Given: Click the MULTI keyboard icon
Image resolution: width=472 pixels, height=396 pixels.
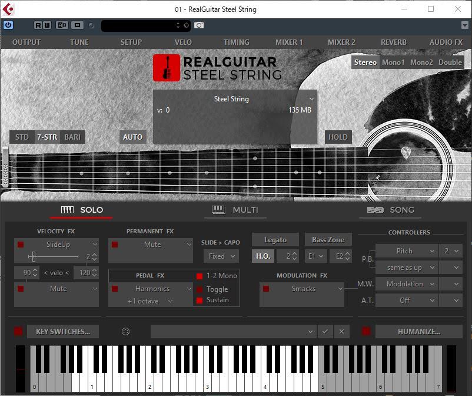Looking at the screenshot, I should click(x=218, y=210).
